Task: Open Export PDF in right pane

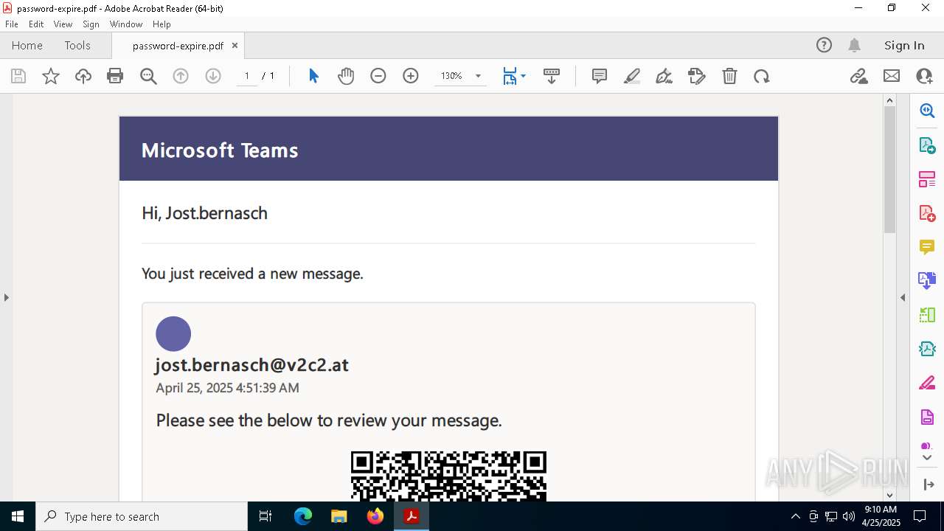Action: coord(927,145)
